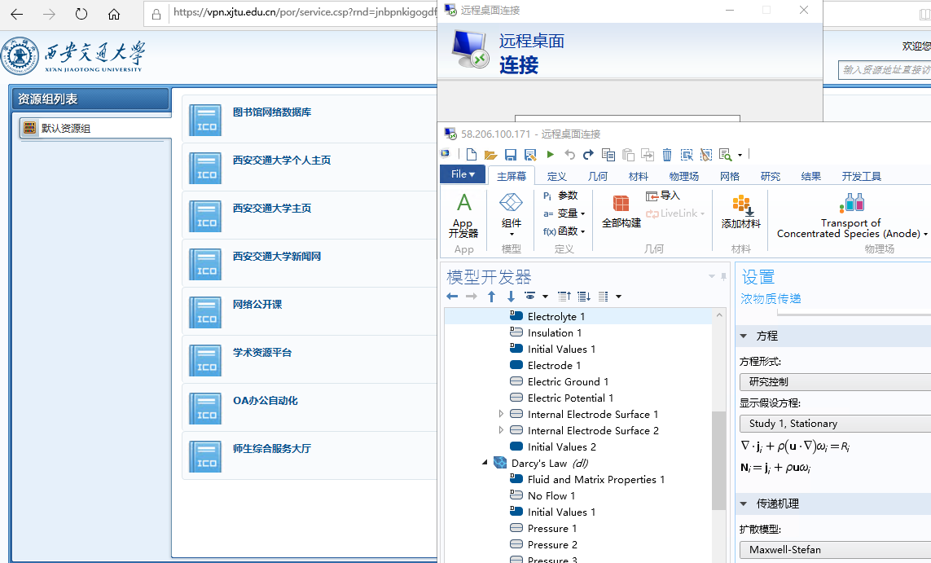Open the App 开发器 builder icon
Image resolution: width=931 pixels, height=563 pixels.
(463, 216)
